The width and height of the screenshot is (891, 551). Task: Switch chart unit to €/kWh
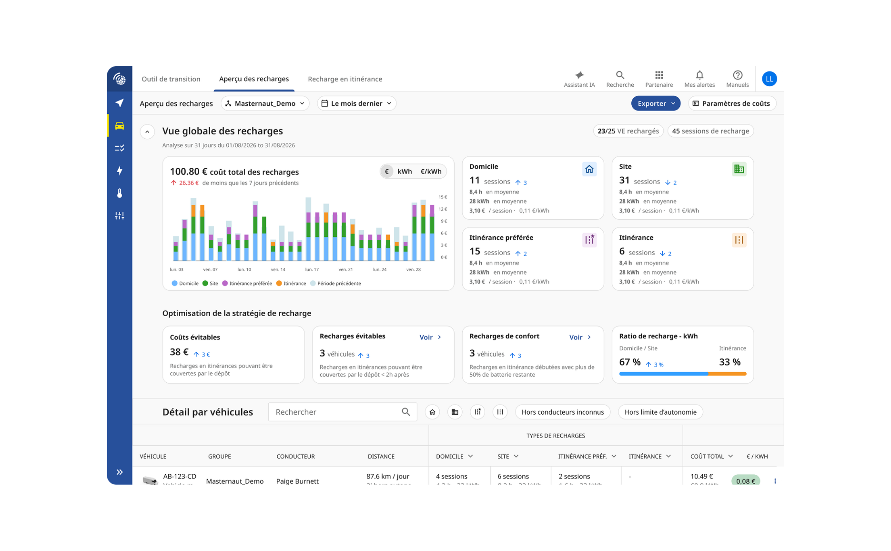(x=431, y=172)
